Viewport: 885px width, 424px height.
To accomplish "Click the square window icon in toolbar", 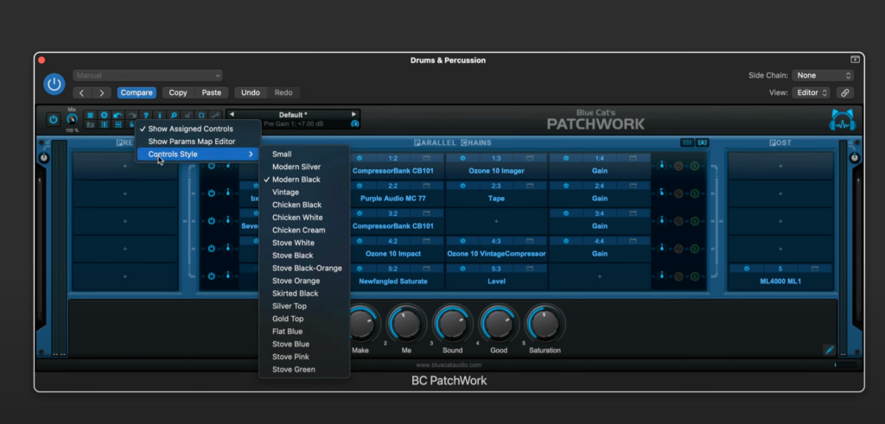I will pos(201,115).
